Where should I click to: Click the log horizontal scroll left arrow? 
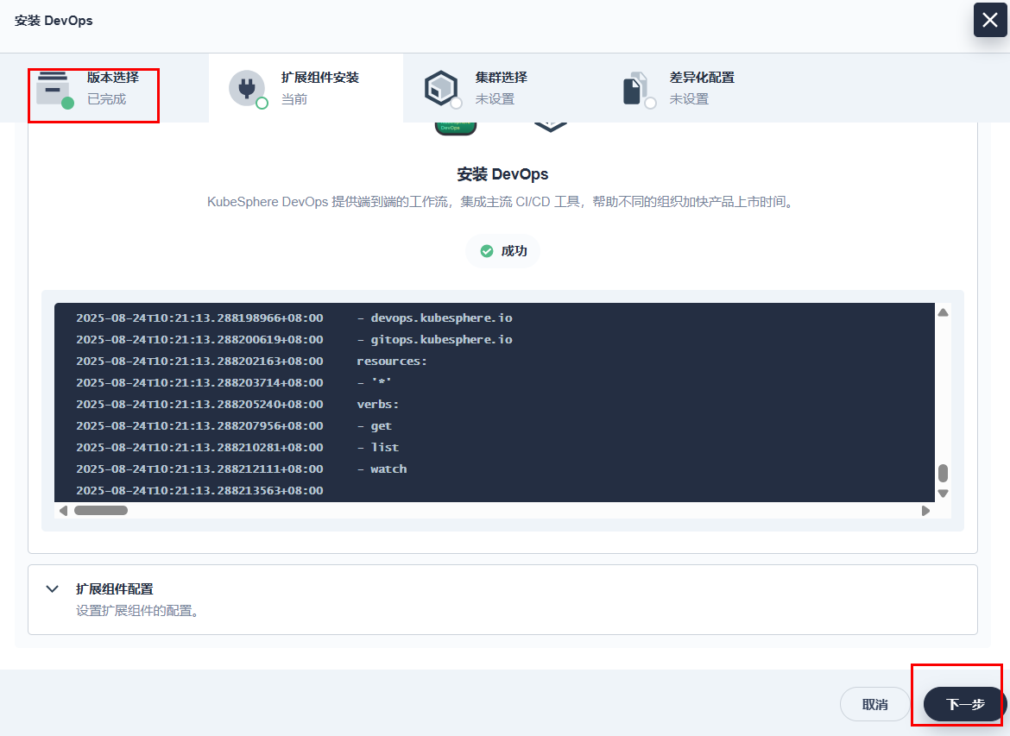[63, 511]
